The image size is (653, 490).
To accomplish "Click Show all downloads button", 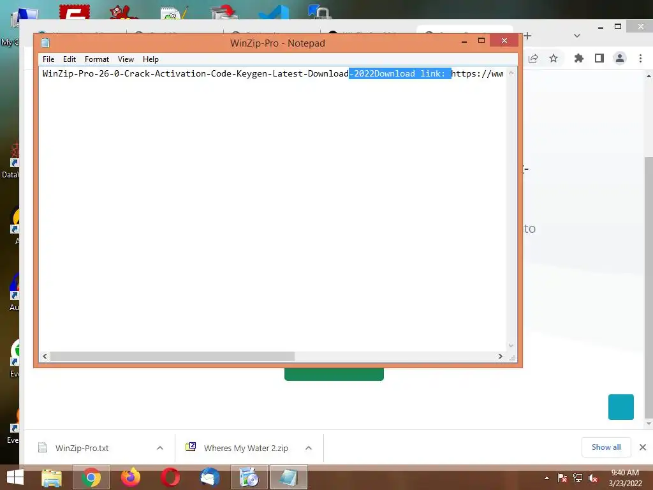I will [x=606, y=447].
